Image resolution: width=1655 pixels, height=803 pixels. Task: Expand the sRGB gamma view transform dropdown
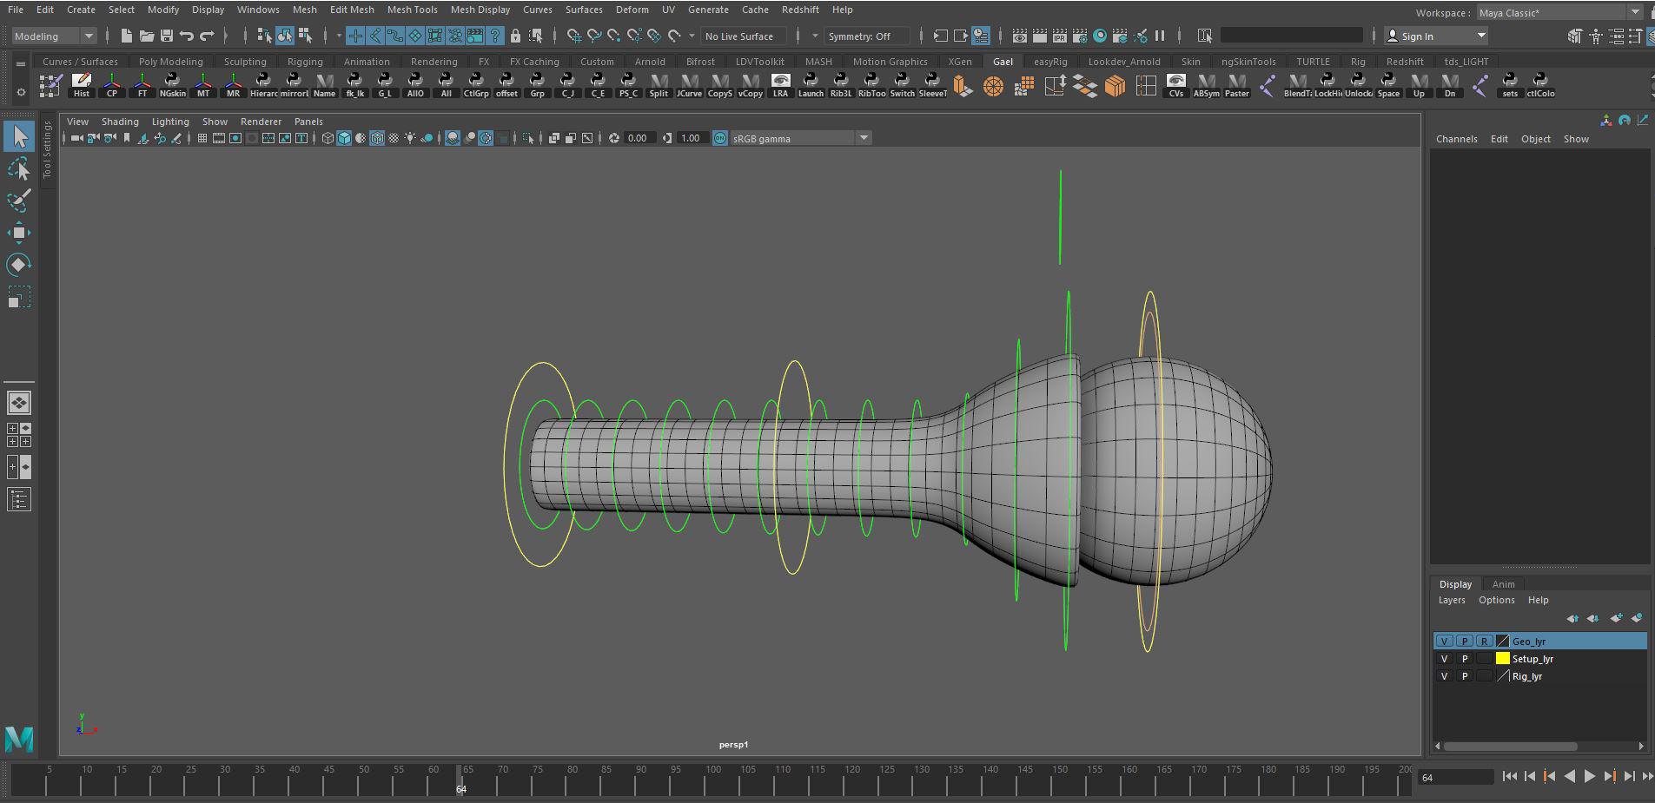[x=864, y=138]
